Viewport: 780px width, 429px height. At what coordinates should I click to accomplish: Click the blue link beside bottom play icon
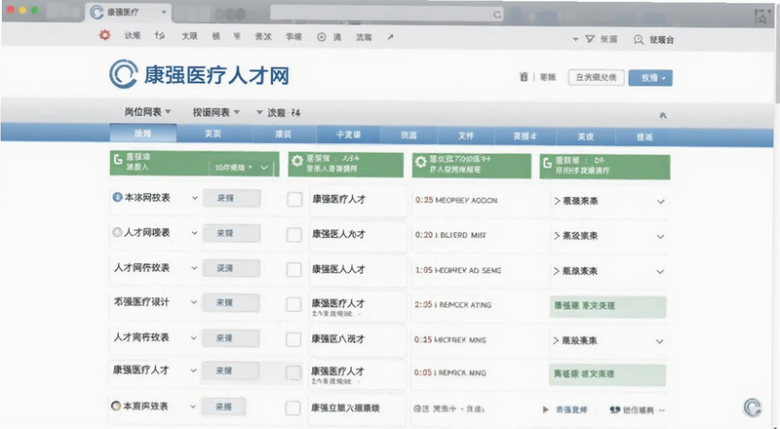571,410
